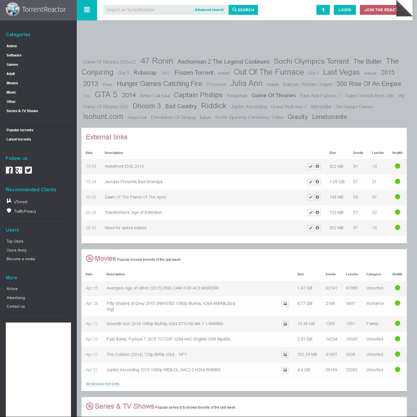
Task: Open the hamburger menu icon
Action: [87, 10]
